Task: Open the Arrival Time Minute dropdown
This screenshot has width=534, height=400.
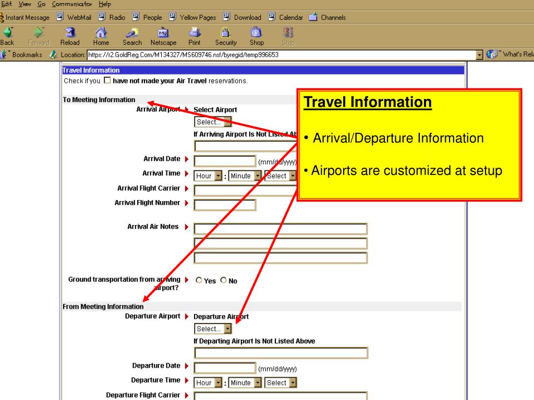Action: (x=245, y=176)
